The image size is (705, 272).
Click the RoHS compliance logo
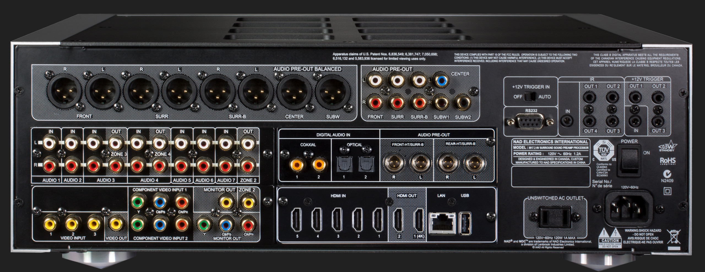tap(668, 161)
